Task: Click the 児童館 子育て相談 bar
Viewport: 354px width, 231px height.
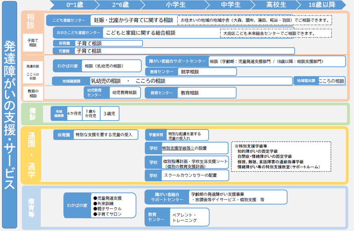Action: tap(174, 51)
